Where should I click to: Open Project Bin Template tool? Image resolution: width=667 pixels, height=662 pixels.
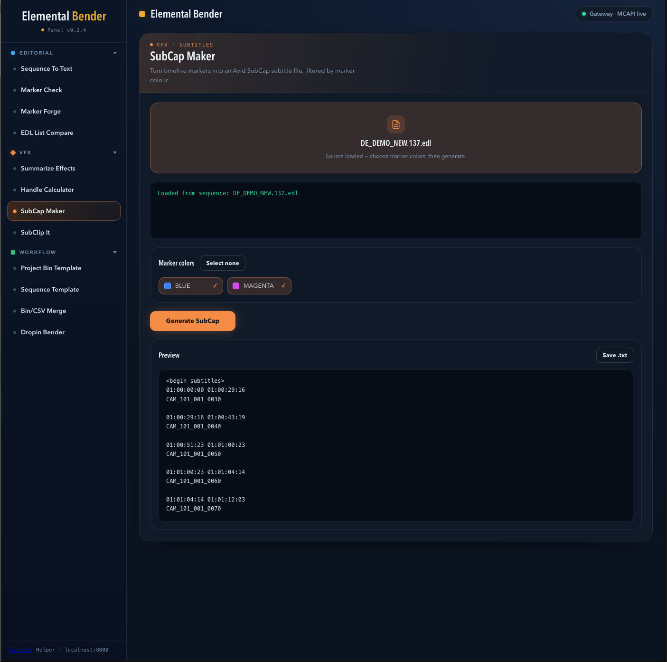(64, 268)
